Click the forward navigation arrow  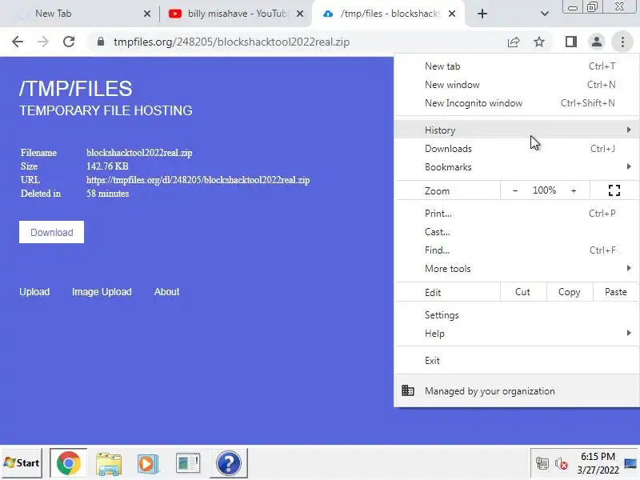click(x=43, y=42)
